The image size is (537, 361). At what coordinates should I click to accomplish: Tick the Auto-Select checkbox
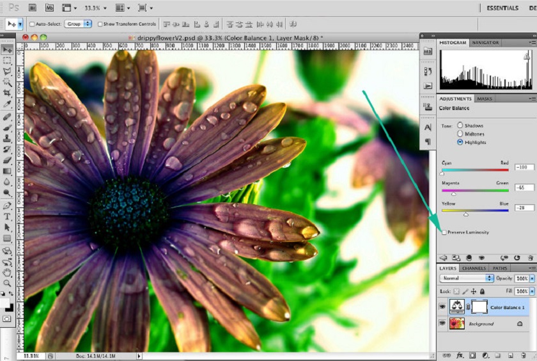coord(31,24)
